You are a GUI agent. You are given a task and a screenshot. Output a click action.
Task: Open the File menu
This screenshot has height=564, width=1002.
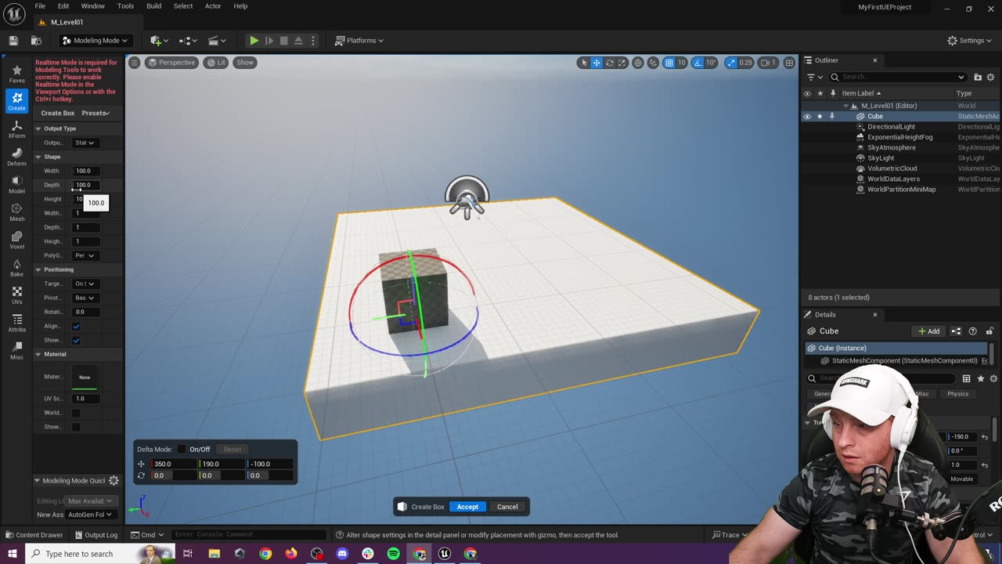pos(40,6)
